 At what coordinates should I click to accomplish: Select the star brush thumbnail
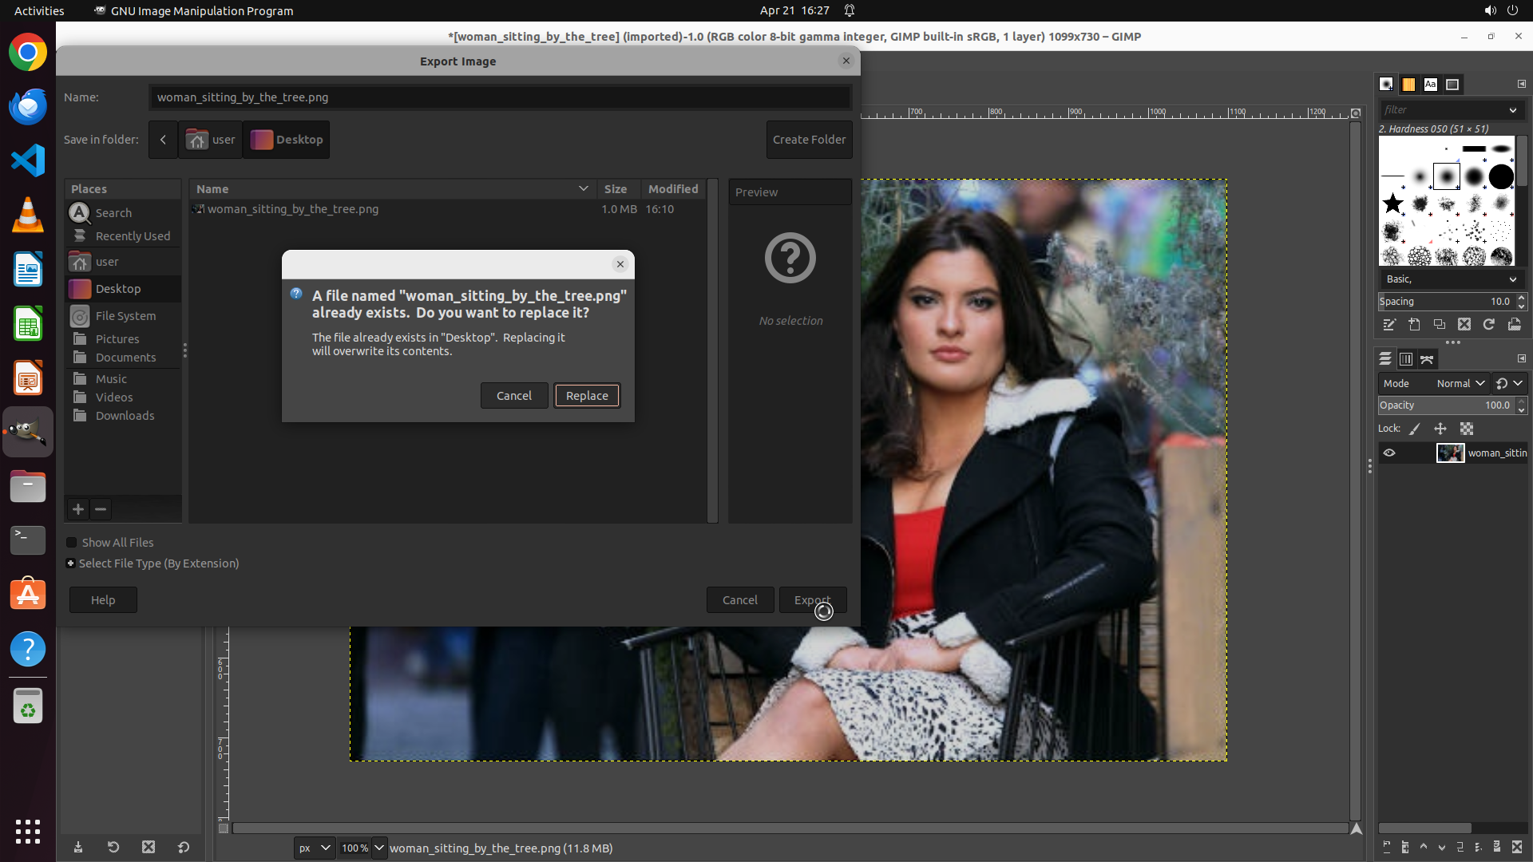point(1393,204)
